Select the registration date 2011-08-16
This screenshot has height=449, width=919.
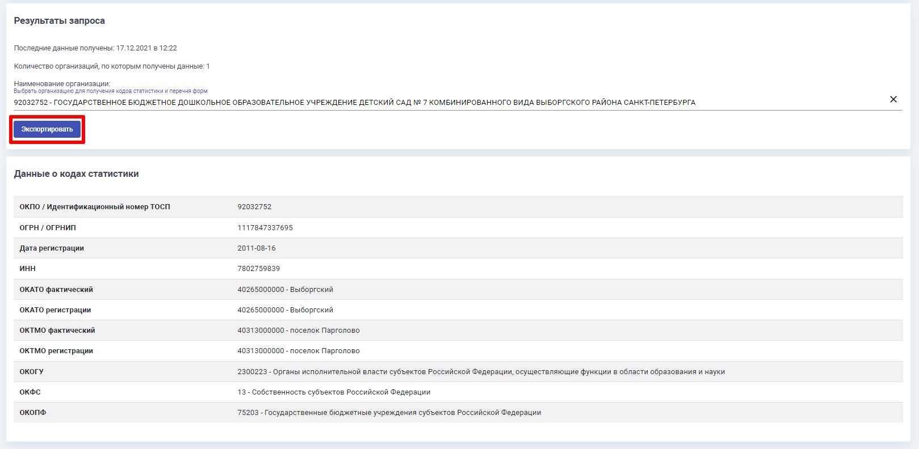coord(257,248)
